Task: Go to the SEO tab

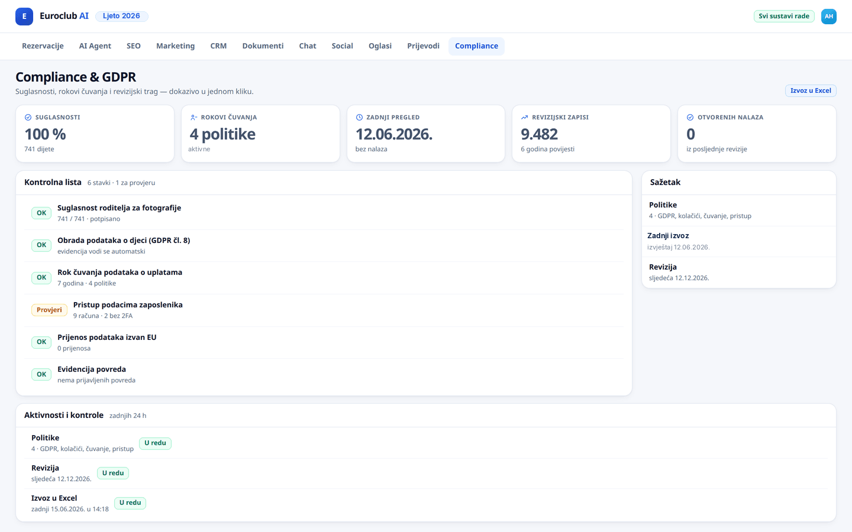Action: click(x=134, y=46)
